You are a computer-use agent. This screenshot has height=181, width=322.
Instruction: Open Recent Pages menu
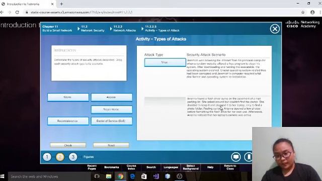[x=92, y=167]
